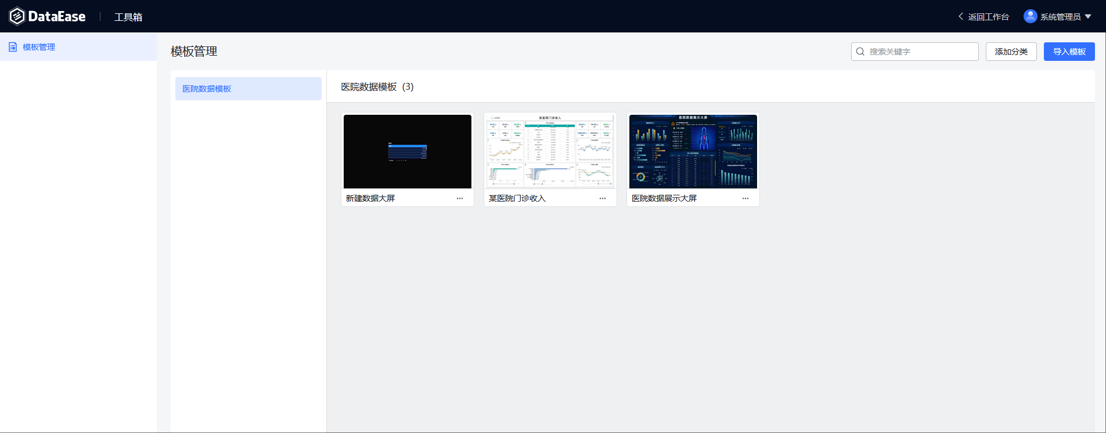Viewport: 1106px width, 433px height.
Task: Click the blue user avatar icon
Action: (x=1030, y=16)
